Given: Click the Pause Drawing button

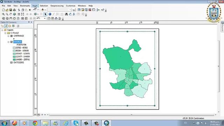Looking at the screenshot, I should pyautogui.click(x=45, y=115).
